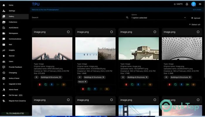The width and height of the screenshot is (205, 117).
Task: Click the storage usage bar showing 1%
Action: click(15, 113)
